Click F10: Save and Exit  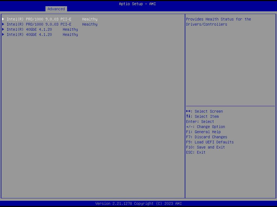click(x=205, y=147)
